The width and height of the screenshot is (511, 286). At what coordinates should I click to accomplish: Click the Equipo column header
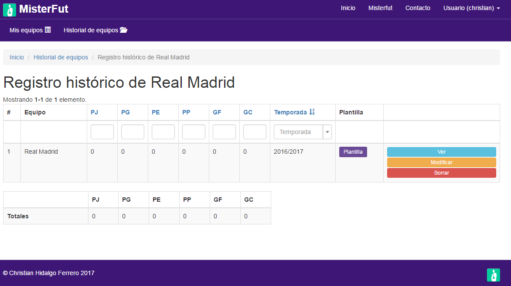(35, 112)
